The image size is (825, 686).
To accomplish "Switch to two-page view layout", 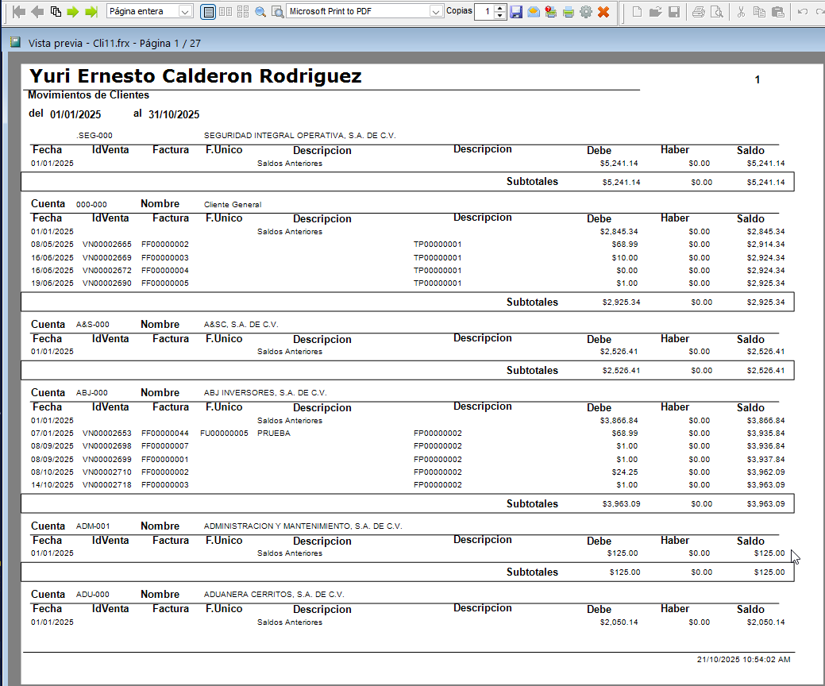I will click(226, 12).
